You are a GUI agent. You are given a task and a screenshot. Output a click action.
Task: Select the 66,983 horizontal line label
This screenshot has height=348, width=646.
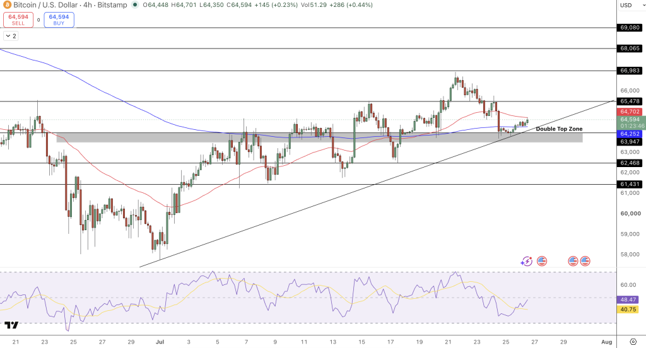pos(630,71)
